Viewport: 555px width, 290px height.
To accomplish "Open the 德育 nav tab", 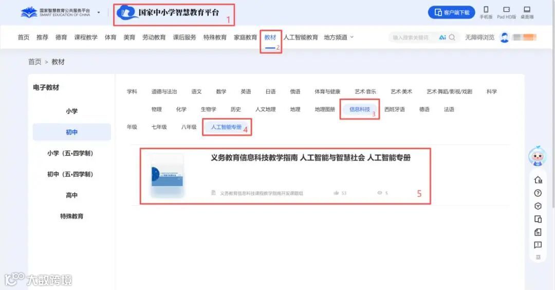I will (x=61, y=37).
